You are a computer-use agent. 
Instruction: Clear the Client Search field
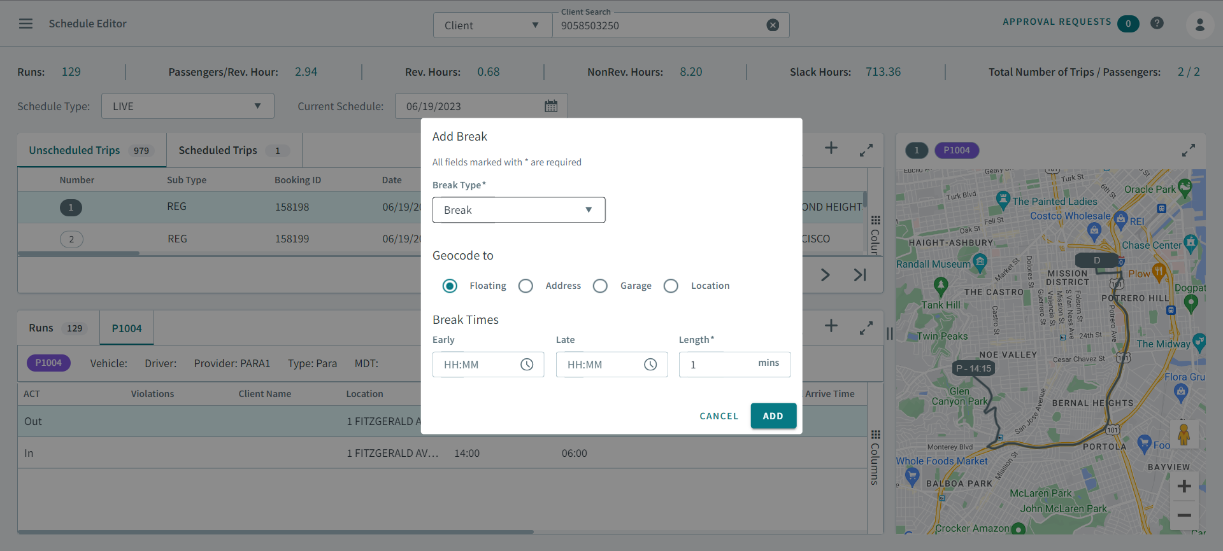pos(772,25)
